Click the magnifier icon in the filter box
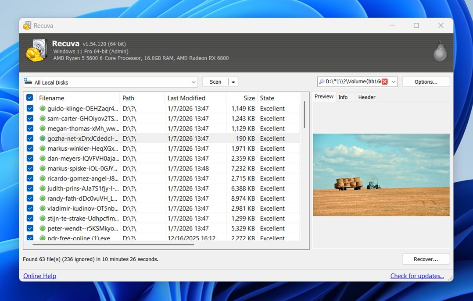473x301 pixels. [322, 82]
